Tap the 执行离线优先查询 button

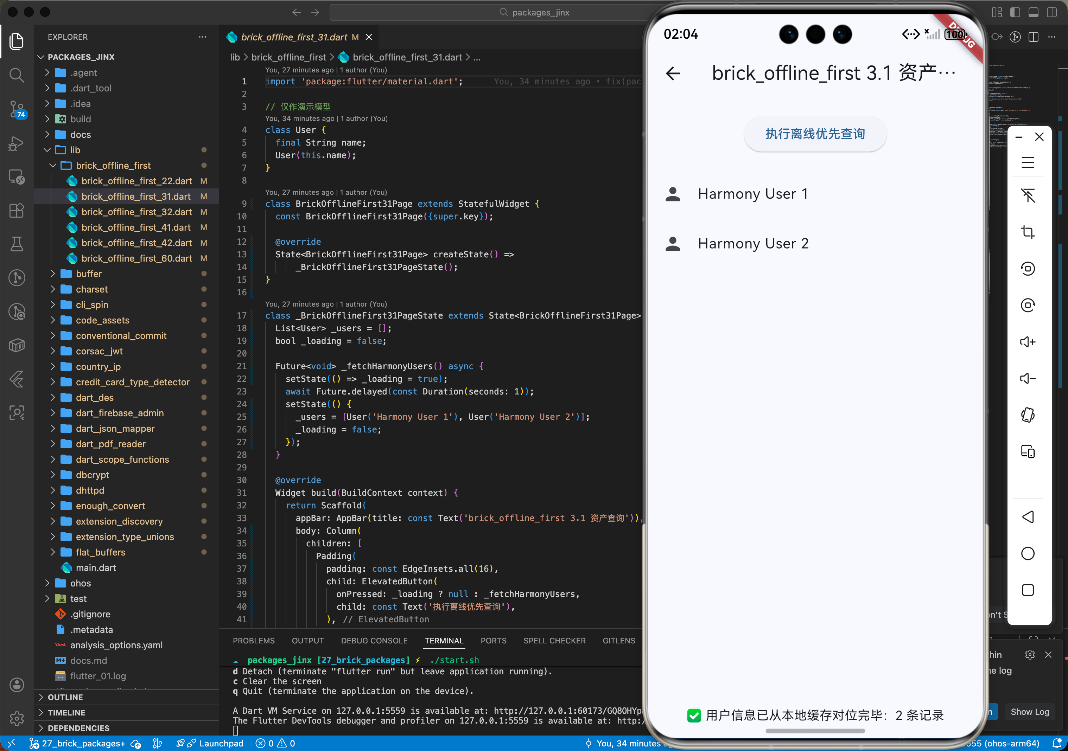tap(815, 134)
